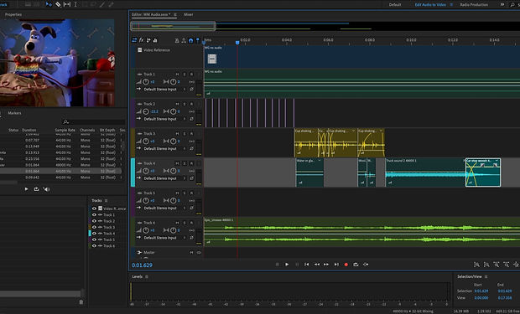Screen dimensions: 520x314
Task: Adjust Track 2 volume knob
Action: click(146, 111)
